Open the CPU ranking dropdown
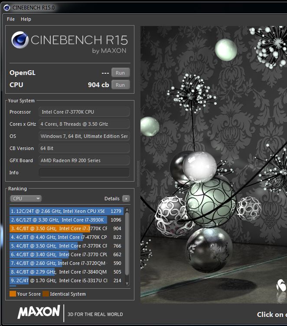287x326 pixels. pos(26,199)
